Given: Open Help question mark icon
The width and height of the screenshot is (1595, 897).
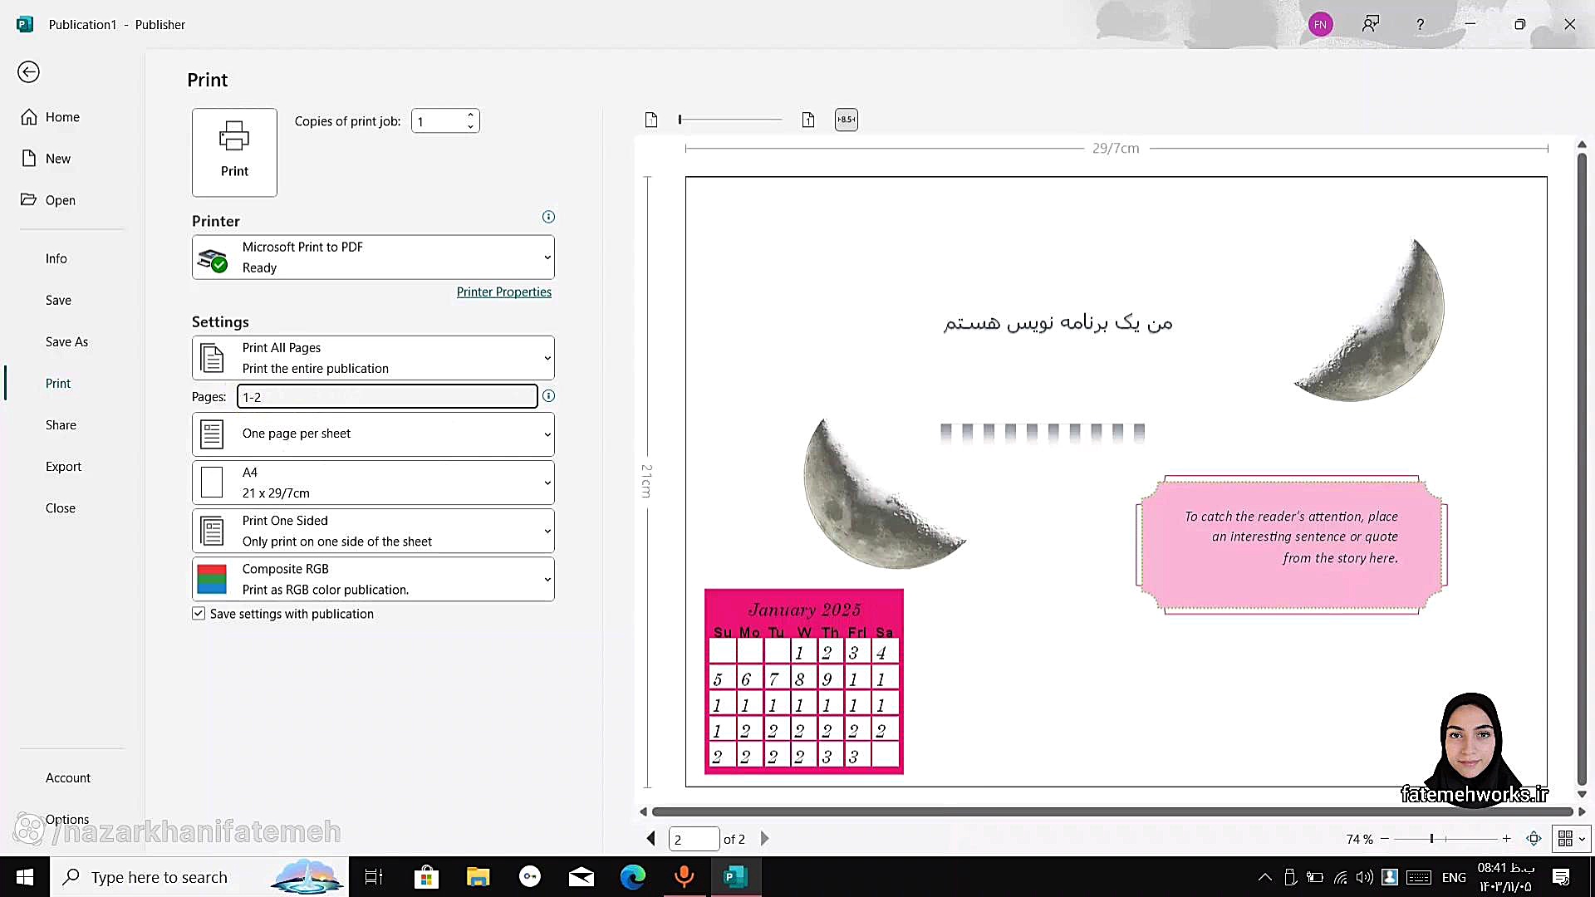Looking at the screenshot, I should click(x=1421, y=24).
